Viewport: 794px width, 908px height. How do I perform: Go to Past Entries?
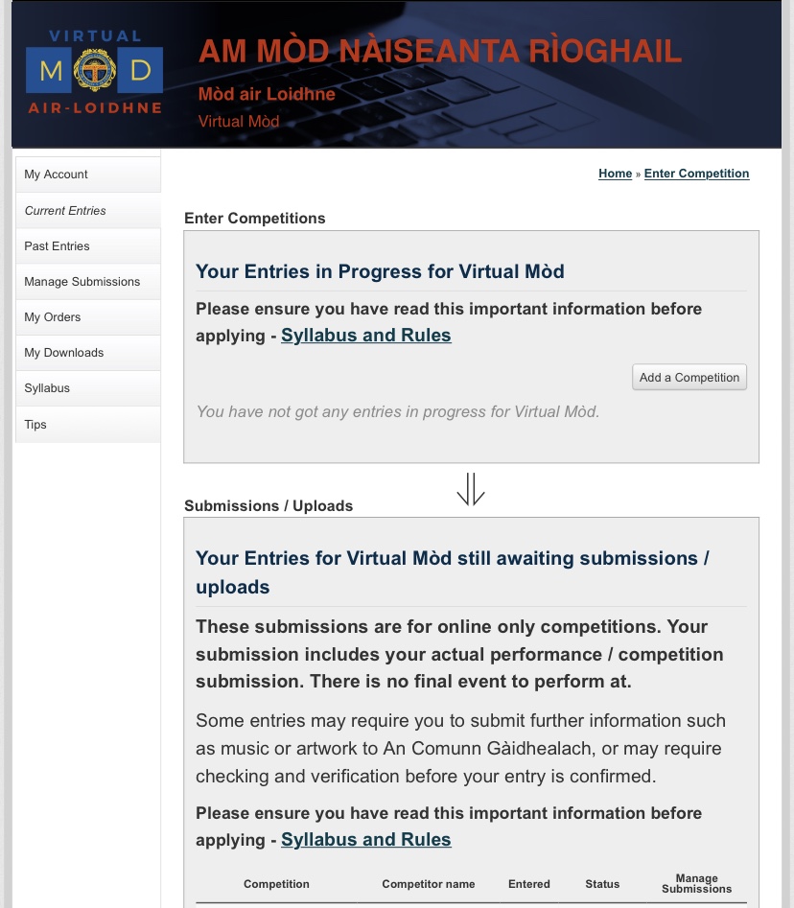pos(88,246)
